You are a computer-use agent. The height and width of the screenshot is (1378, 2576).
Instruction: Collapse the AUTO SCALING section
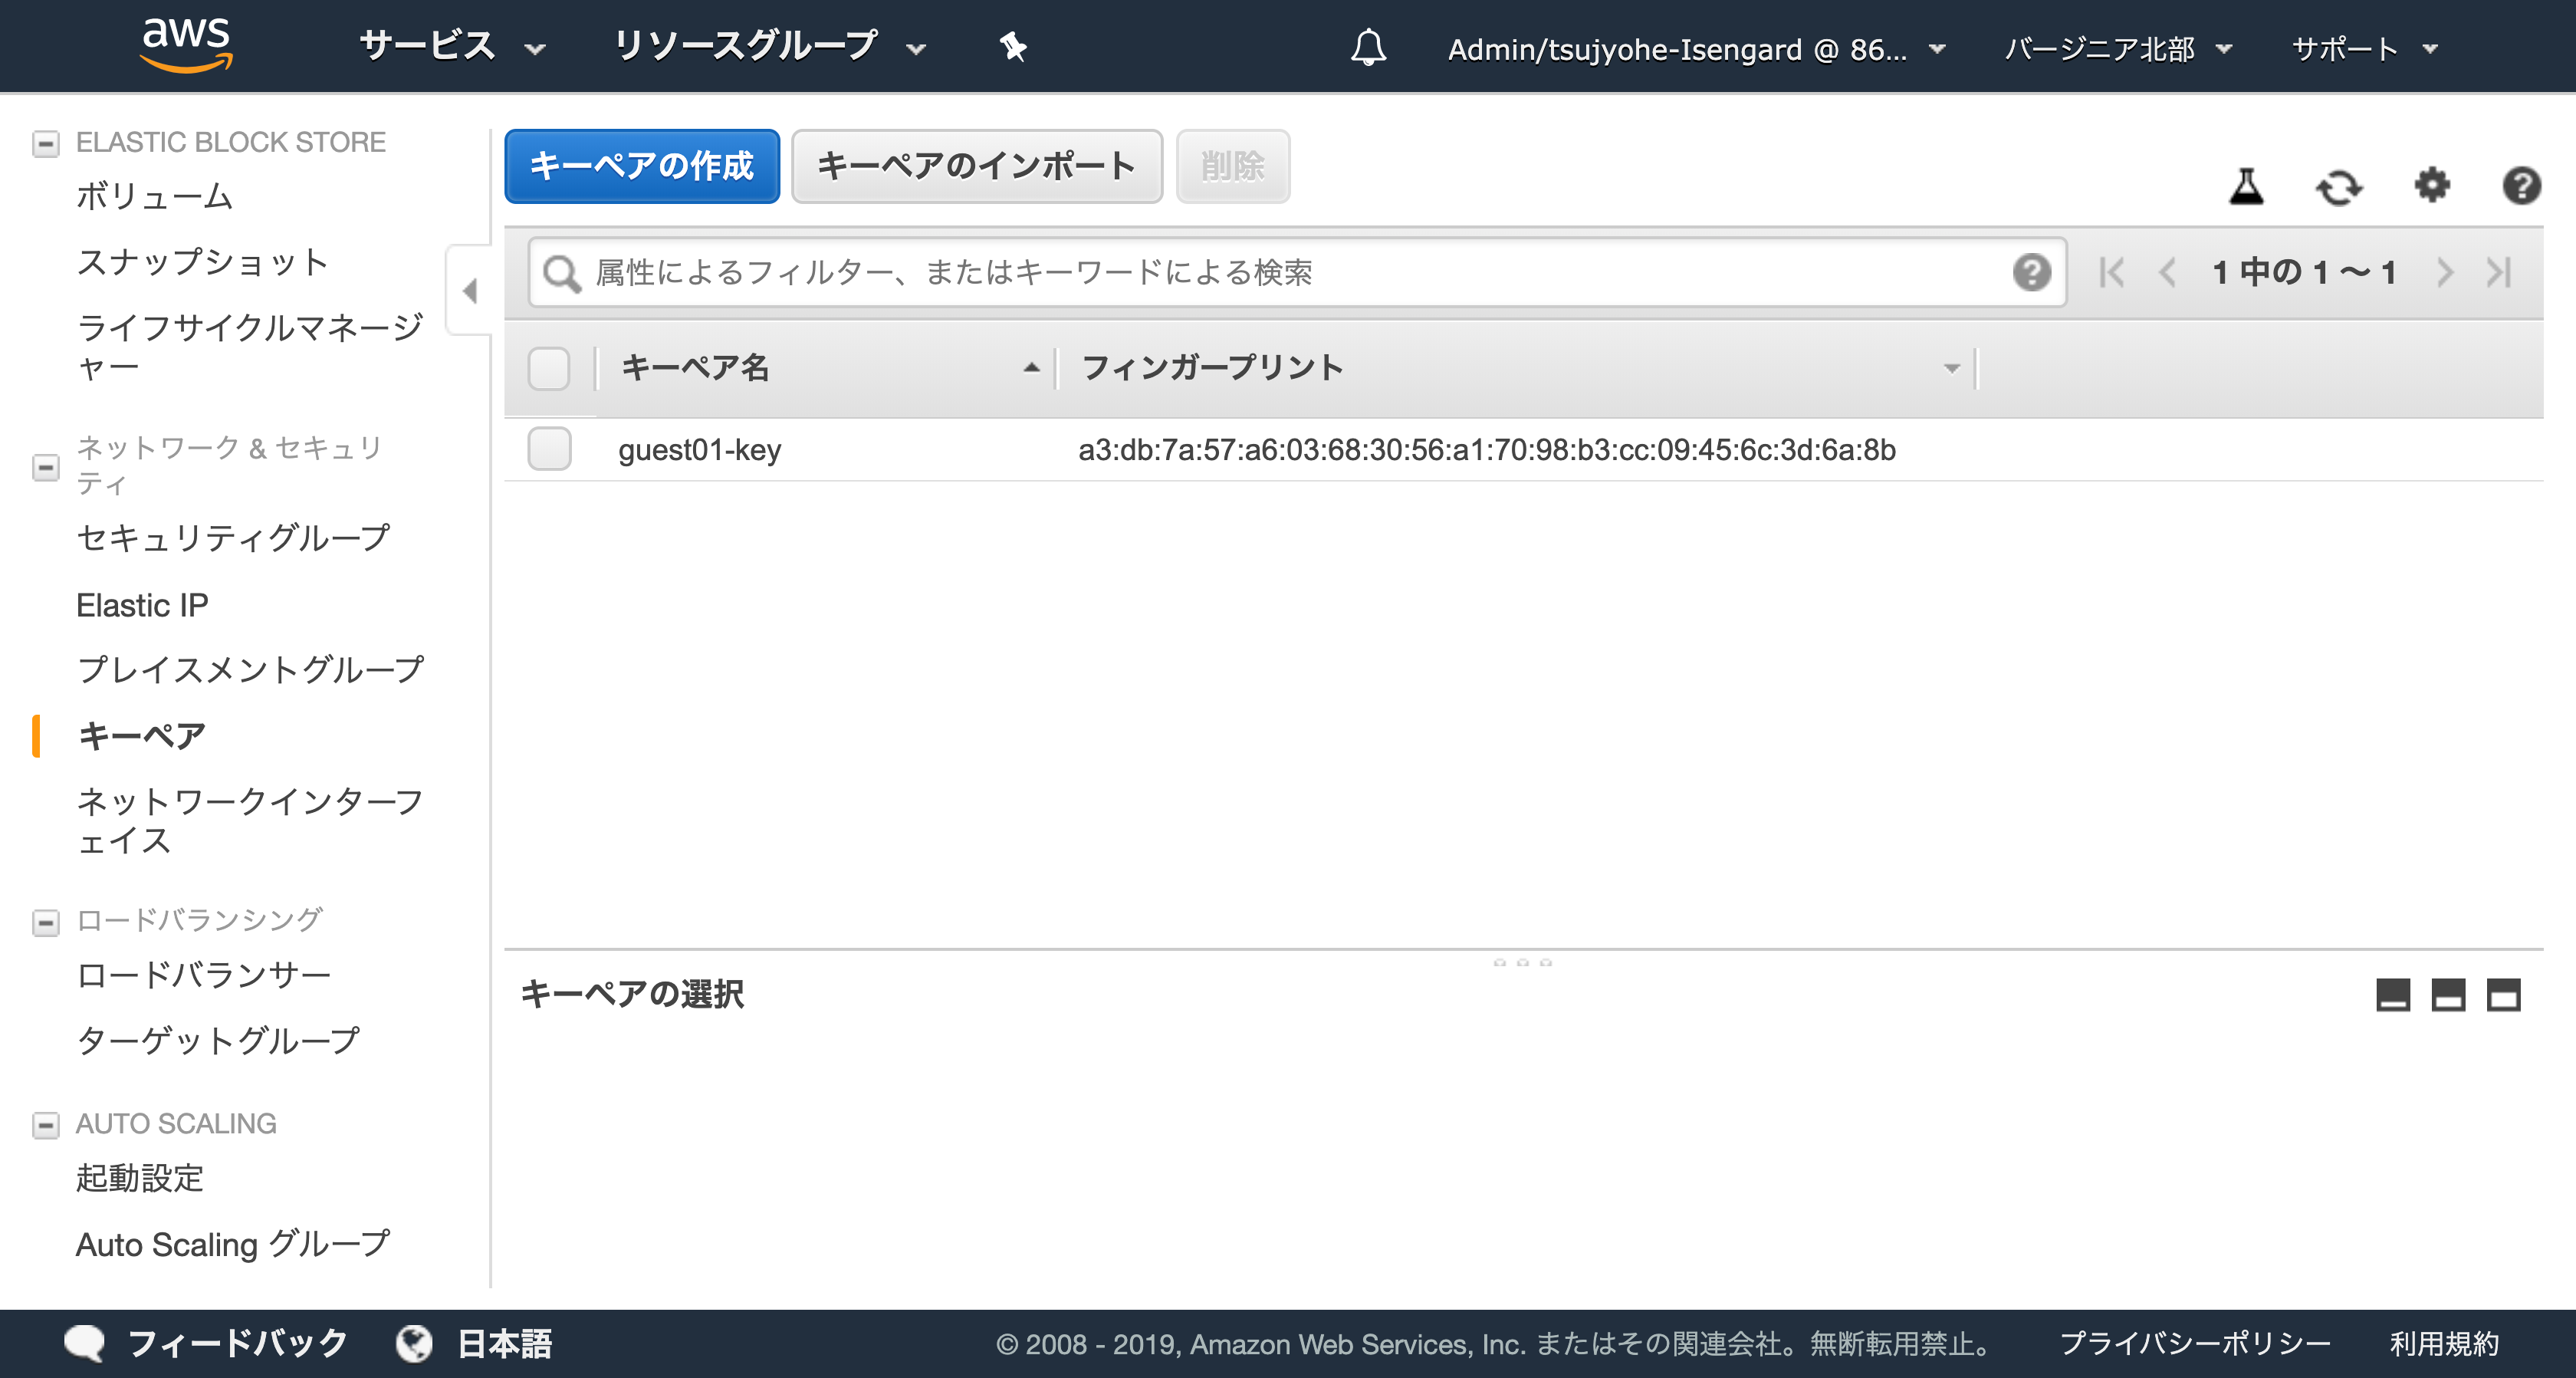click(x=45, y=1125)
